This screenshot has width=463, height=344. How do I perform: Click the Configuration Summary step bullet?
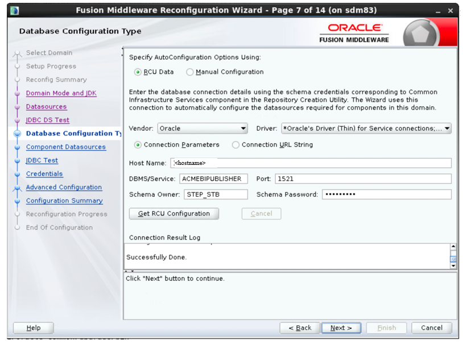coord(18,201)
